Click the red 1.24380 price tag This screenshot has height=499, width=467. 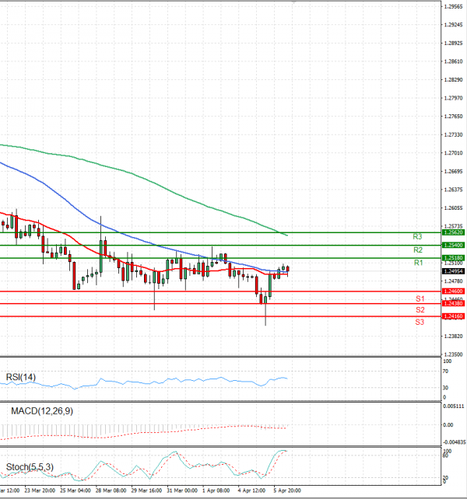453,304
